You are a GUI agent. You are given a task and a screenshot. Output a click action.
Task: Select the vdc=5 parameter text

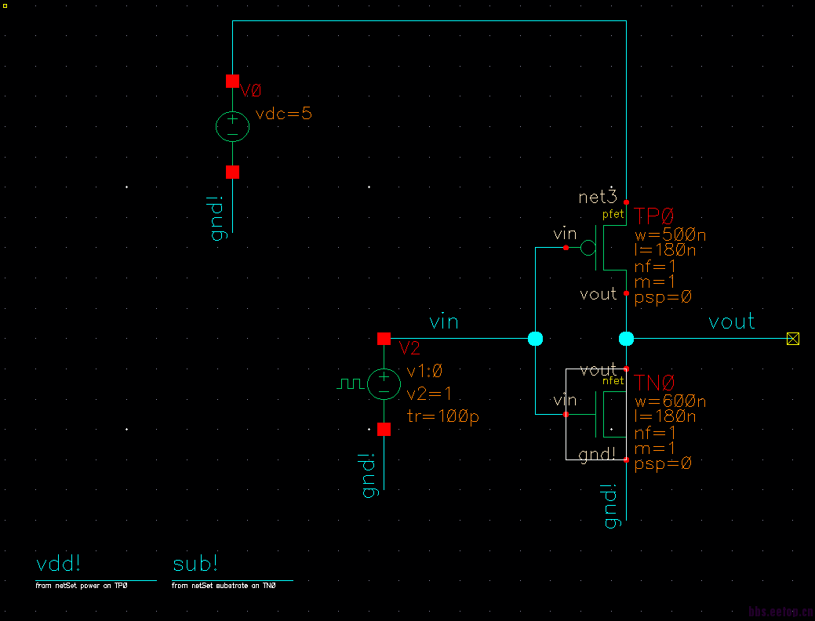tap(284, 113)
